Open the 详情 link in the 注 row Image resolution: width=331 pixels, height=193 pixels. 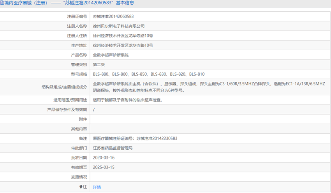tap(97, 187)
